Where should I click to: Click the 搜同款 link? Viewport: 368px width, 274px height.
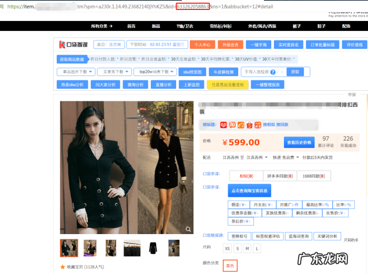coord(282,125)
